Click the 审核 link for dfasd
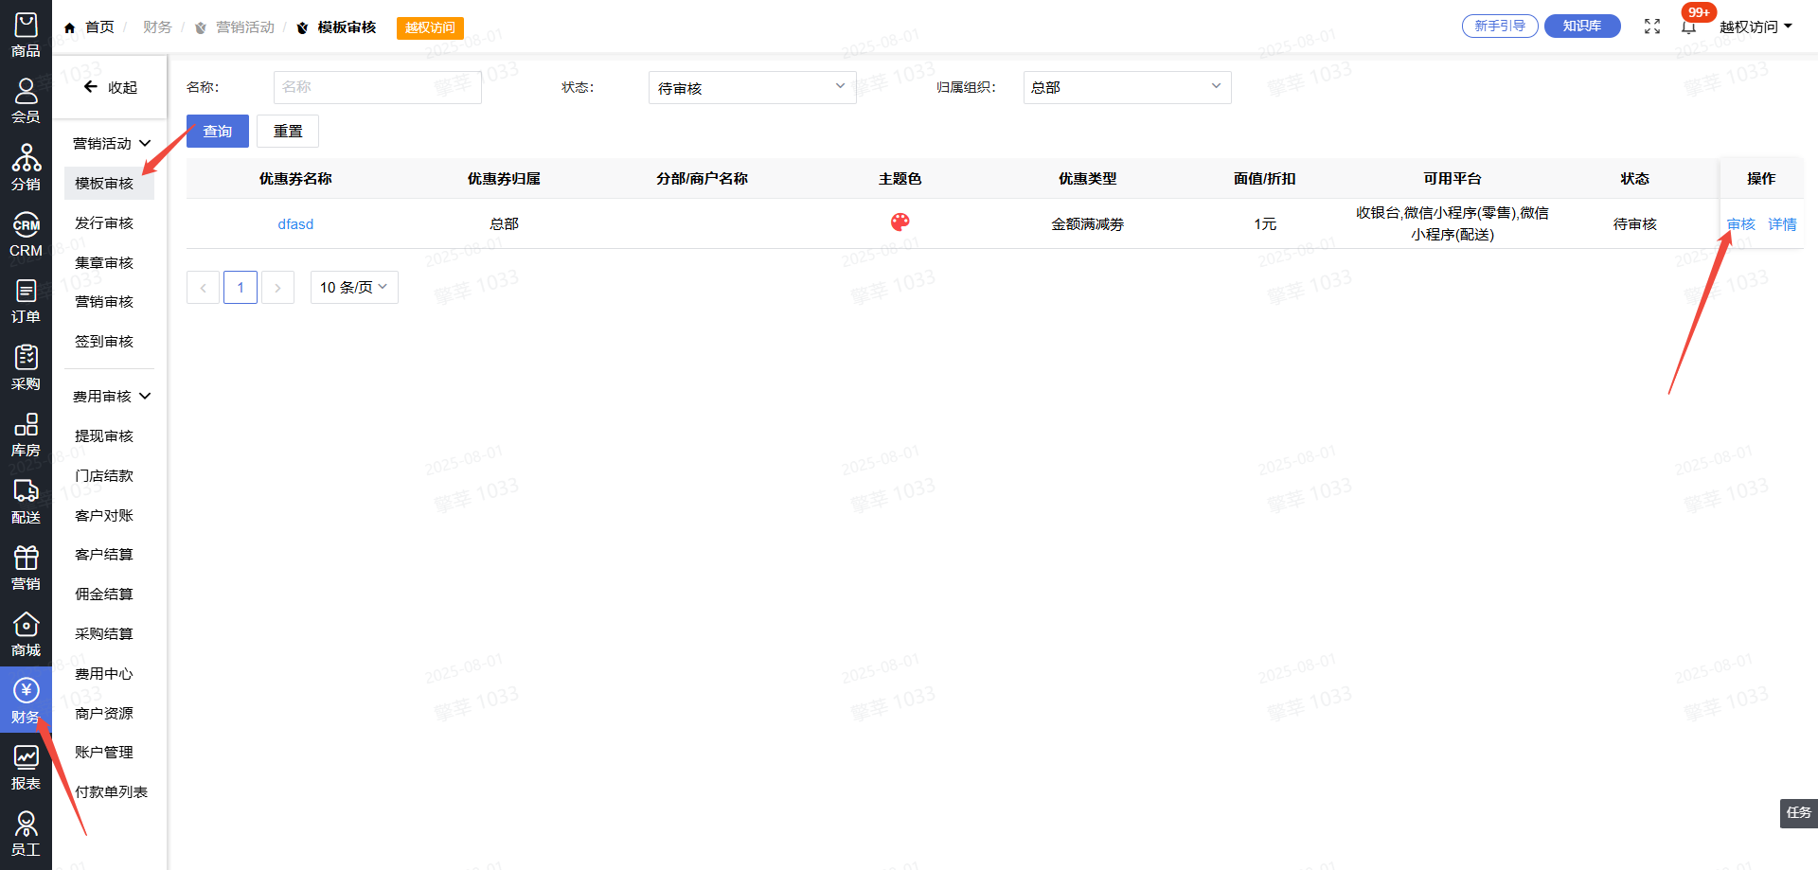Image resolution: width=1818 pixels, height=870 pixels. (x=1740, y=224)
